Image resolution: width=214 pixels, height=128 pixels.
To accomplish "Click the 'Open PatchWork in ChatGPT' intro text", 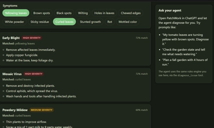I will [x=183, y=23].
